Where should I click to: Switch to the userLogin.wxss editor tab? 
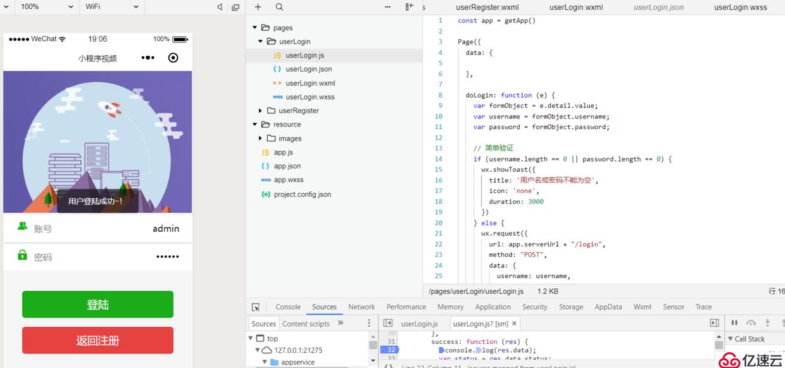click(x=741, y=8)
